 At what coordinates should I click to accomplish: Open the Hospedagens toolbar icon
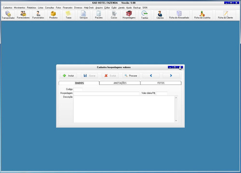click(x=129, y=15)
